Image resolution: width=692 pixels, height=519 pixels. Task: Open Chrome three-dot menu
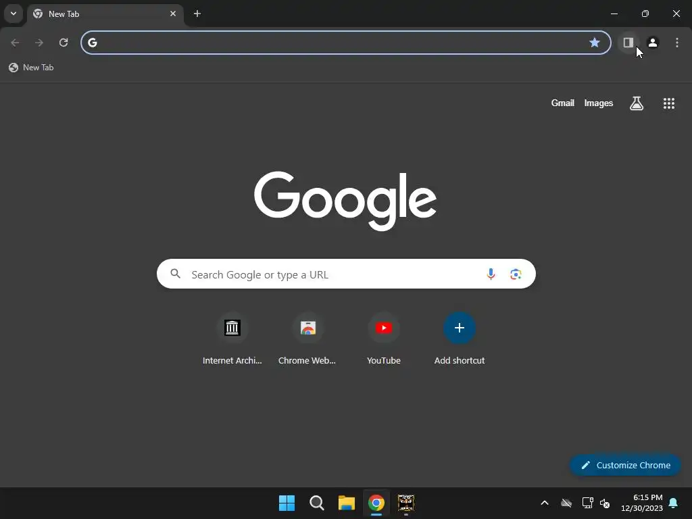pos(677,43)
